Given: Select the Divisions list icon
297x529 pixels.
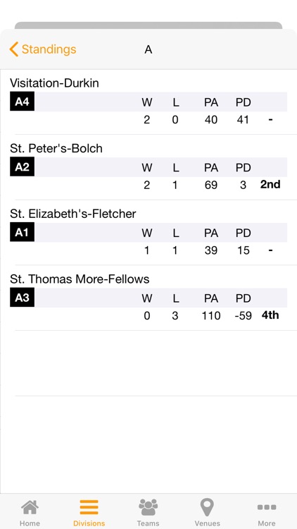Looking at the screenshot, I should click(89, 507).
